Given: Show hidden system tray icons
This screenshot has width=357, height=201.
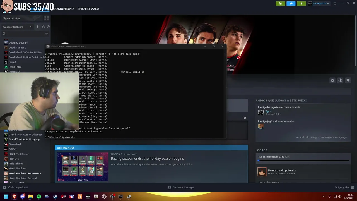Looking at the screenshot, I should 324,197.
